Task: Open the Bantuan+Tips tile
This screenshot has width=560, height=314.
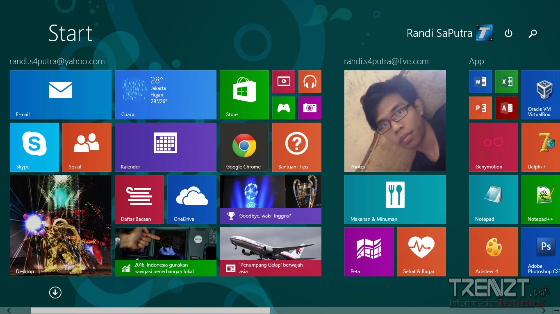Action: click(x=296, y=147)
